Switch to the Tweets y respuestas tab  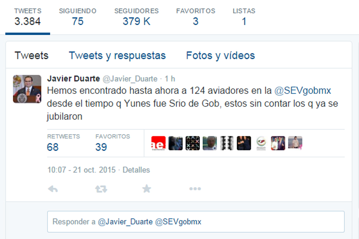point(117,56)
